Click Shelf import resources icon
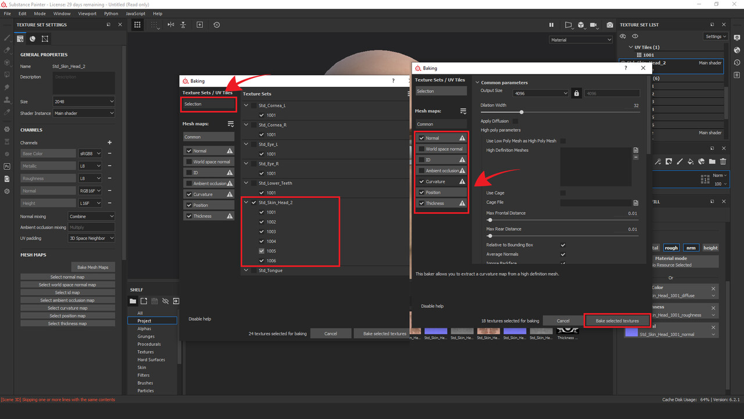The height and width of the screenshot is (419, 744). [176, 301]
